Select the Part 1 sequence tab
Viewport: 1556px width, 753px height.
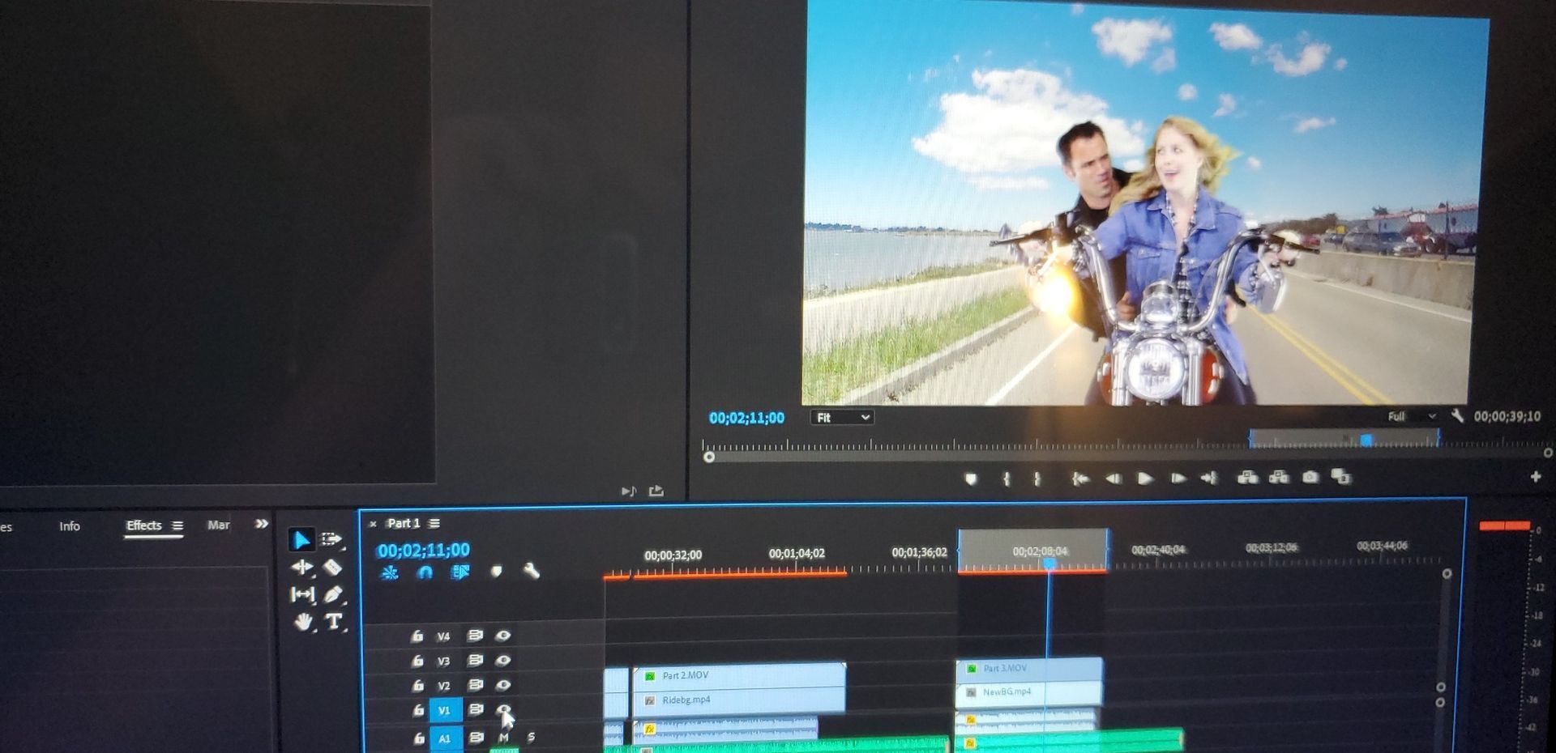click(404, 523)
